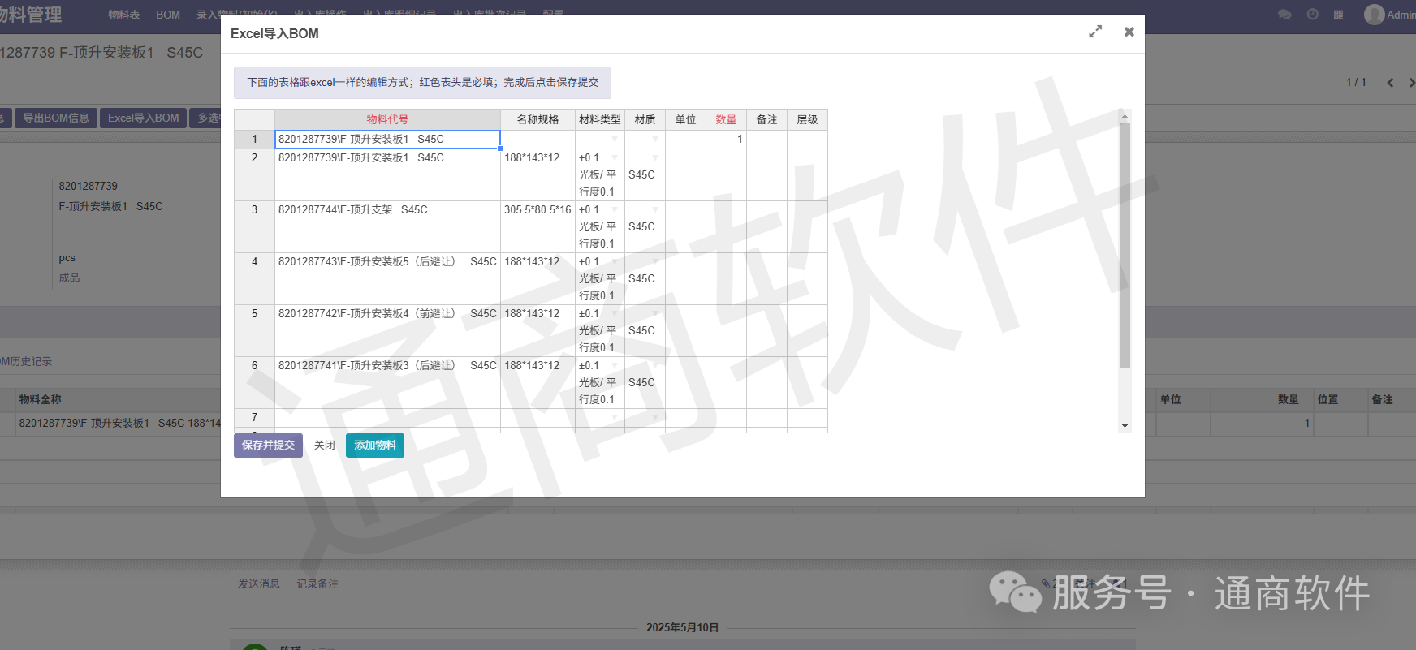Open the BOM menu in top bar
1416x650 pixels.
(168, 15)
